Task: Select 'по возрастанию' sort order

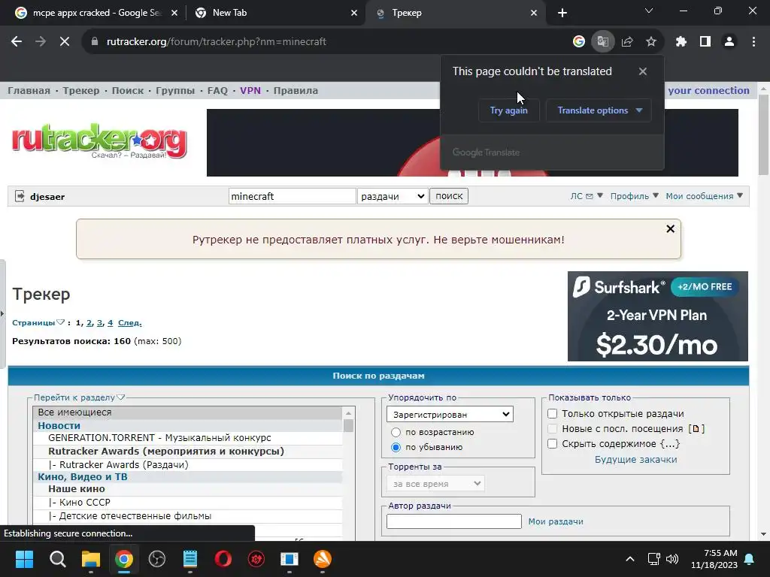Action: [x=396, y=432]
